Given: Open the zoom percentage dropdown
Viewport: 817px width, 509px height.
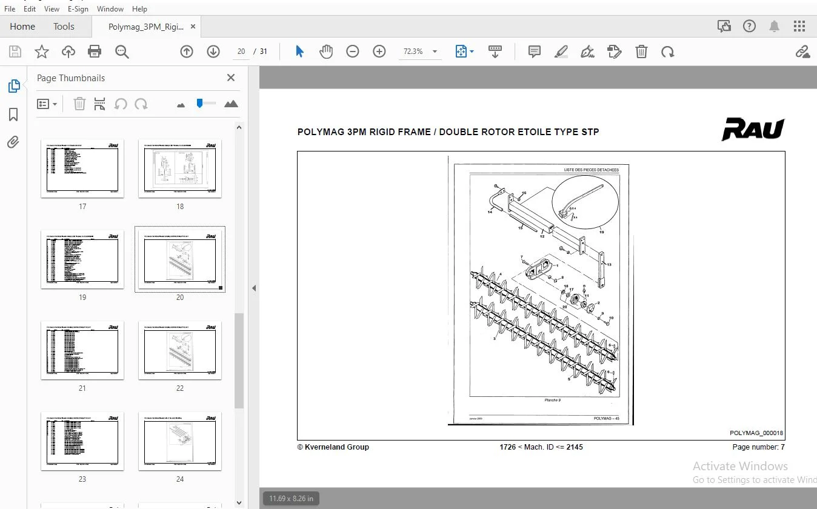Looking at the screenshot, I should (x=435, y=52).
